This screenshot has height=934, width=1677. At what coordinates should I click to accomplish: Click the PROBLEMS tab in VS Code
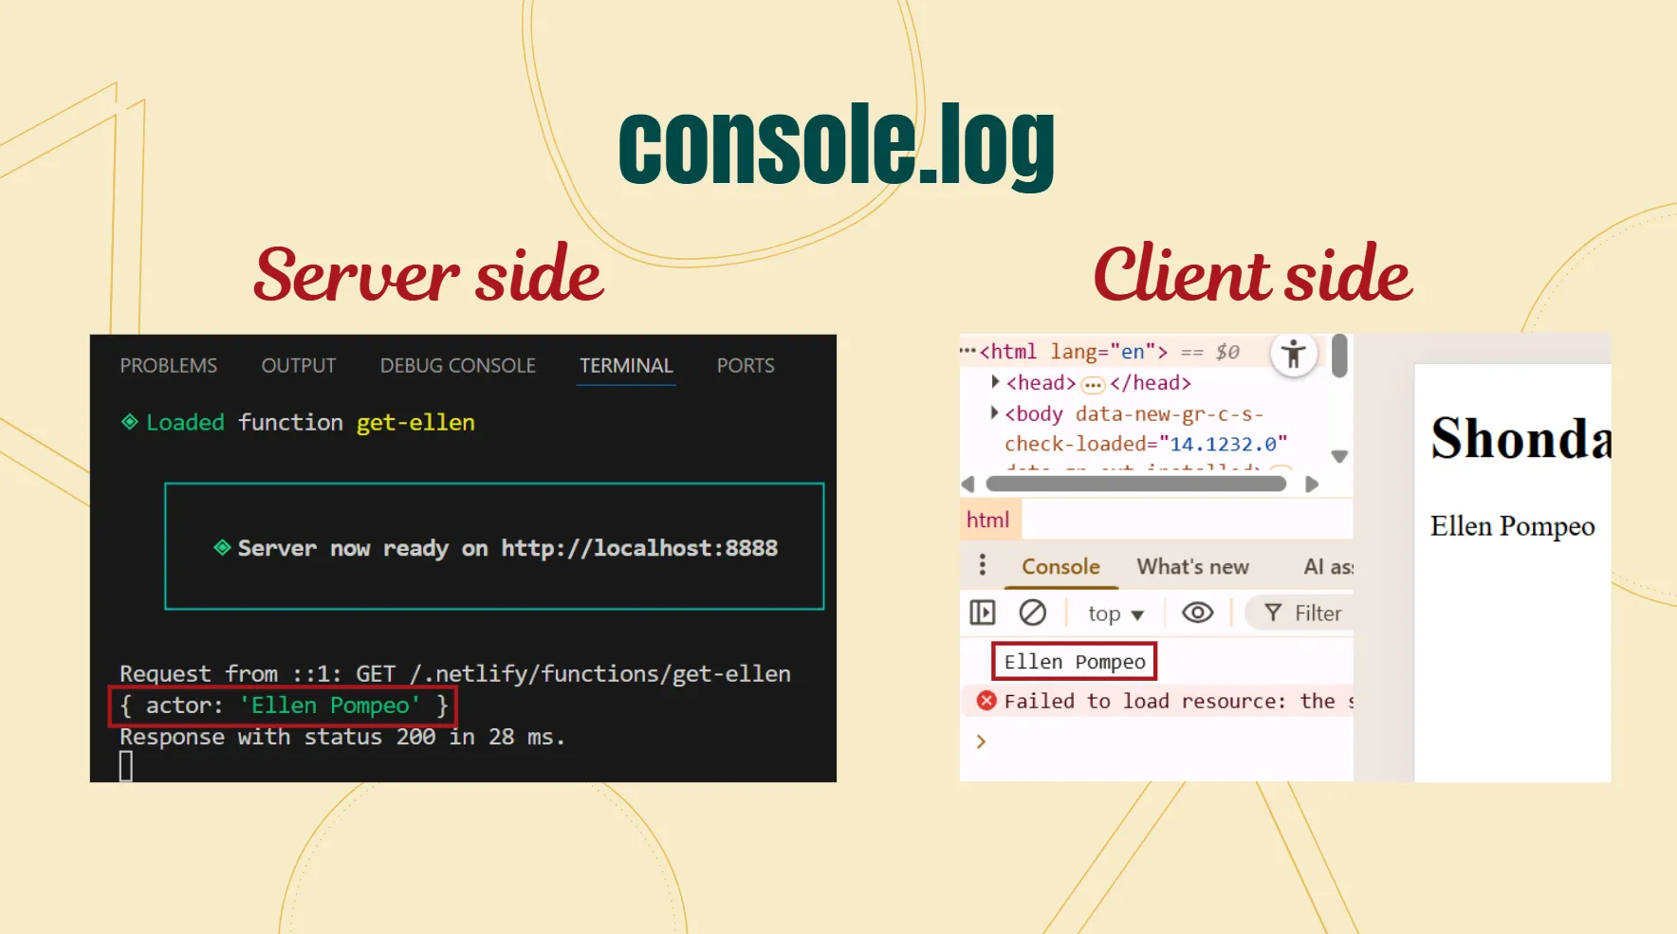[x=168, y=365]
